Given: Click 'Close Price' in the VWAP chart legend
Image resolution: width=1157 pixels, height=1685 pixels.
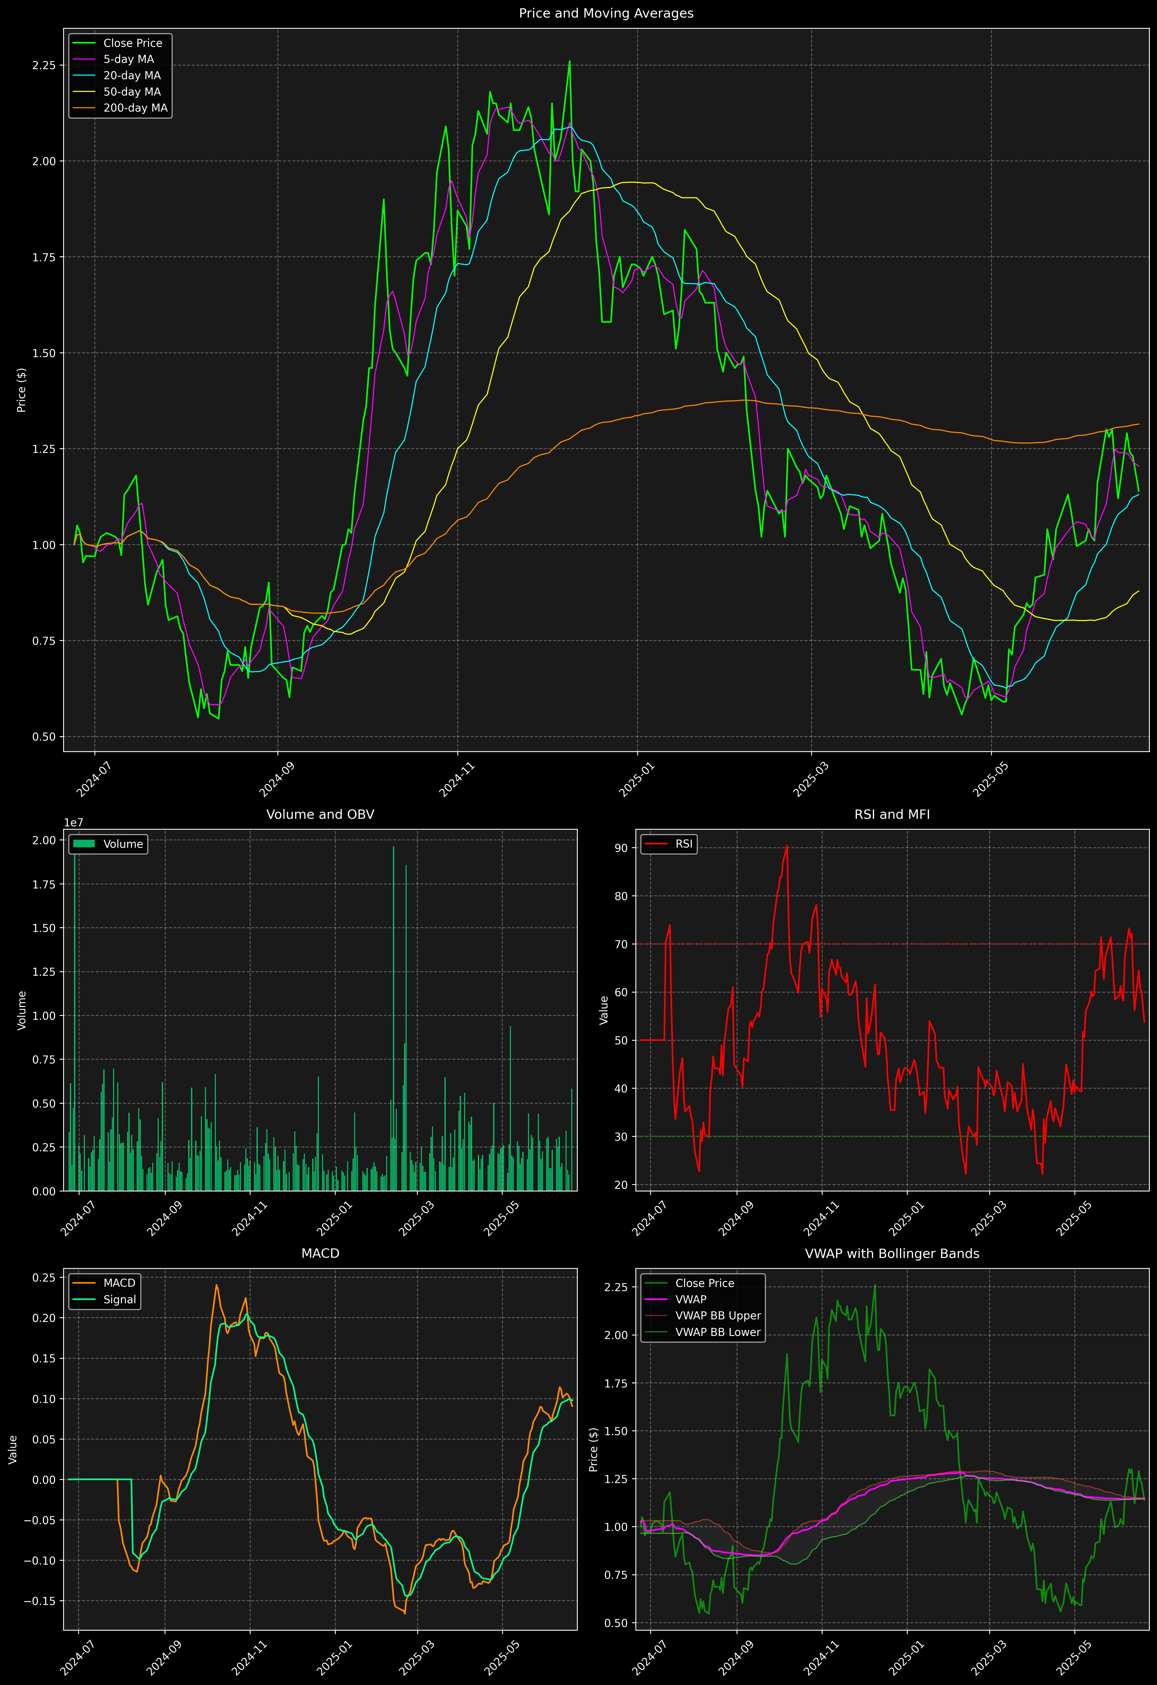Looking at the screenshot, I should tap(705, 1283).
